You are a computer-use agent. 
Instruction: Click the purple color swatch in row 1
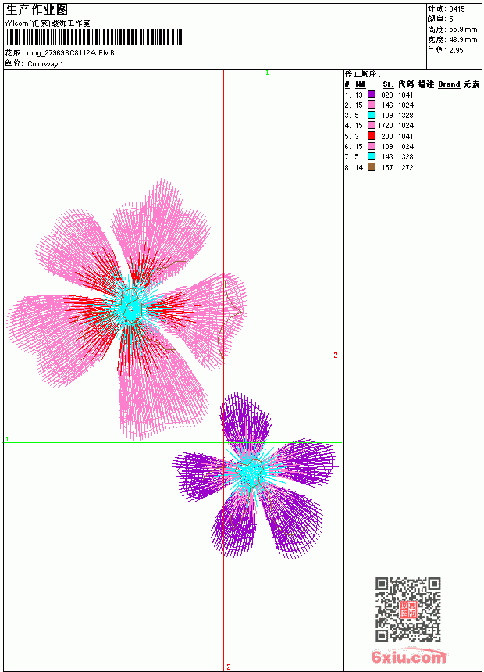point(372,95)
